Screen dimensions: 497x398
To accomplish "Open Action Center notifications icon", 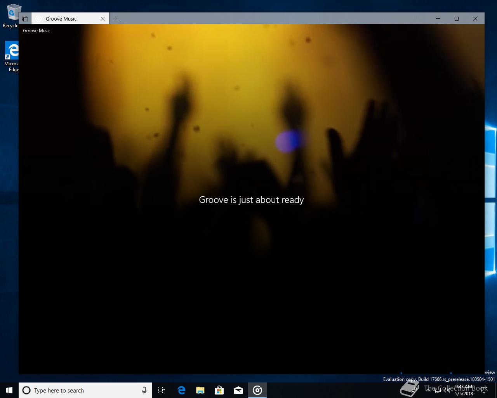I will point(484,390).
